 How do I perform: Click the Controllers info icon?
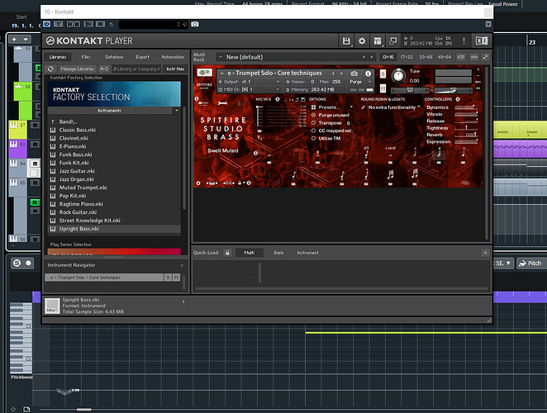pos(458,99)
